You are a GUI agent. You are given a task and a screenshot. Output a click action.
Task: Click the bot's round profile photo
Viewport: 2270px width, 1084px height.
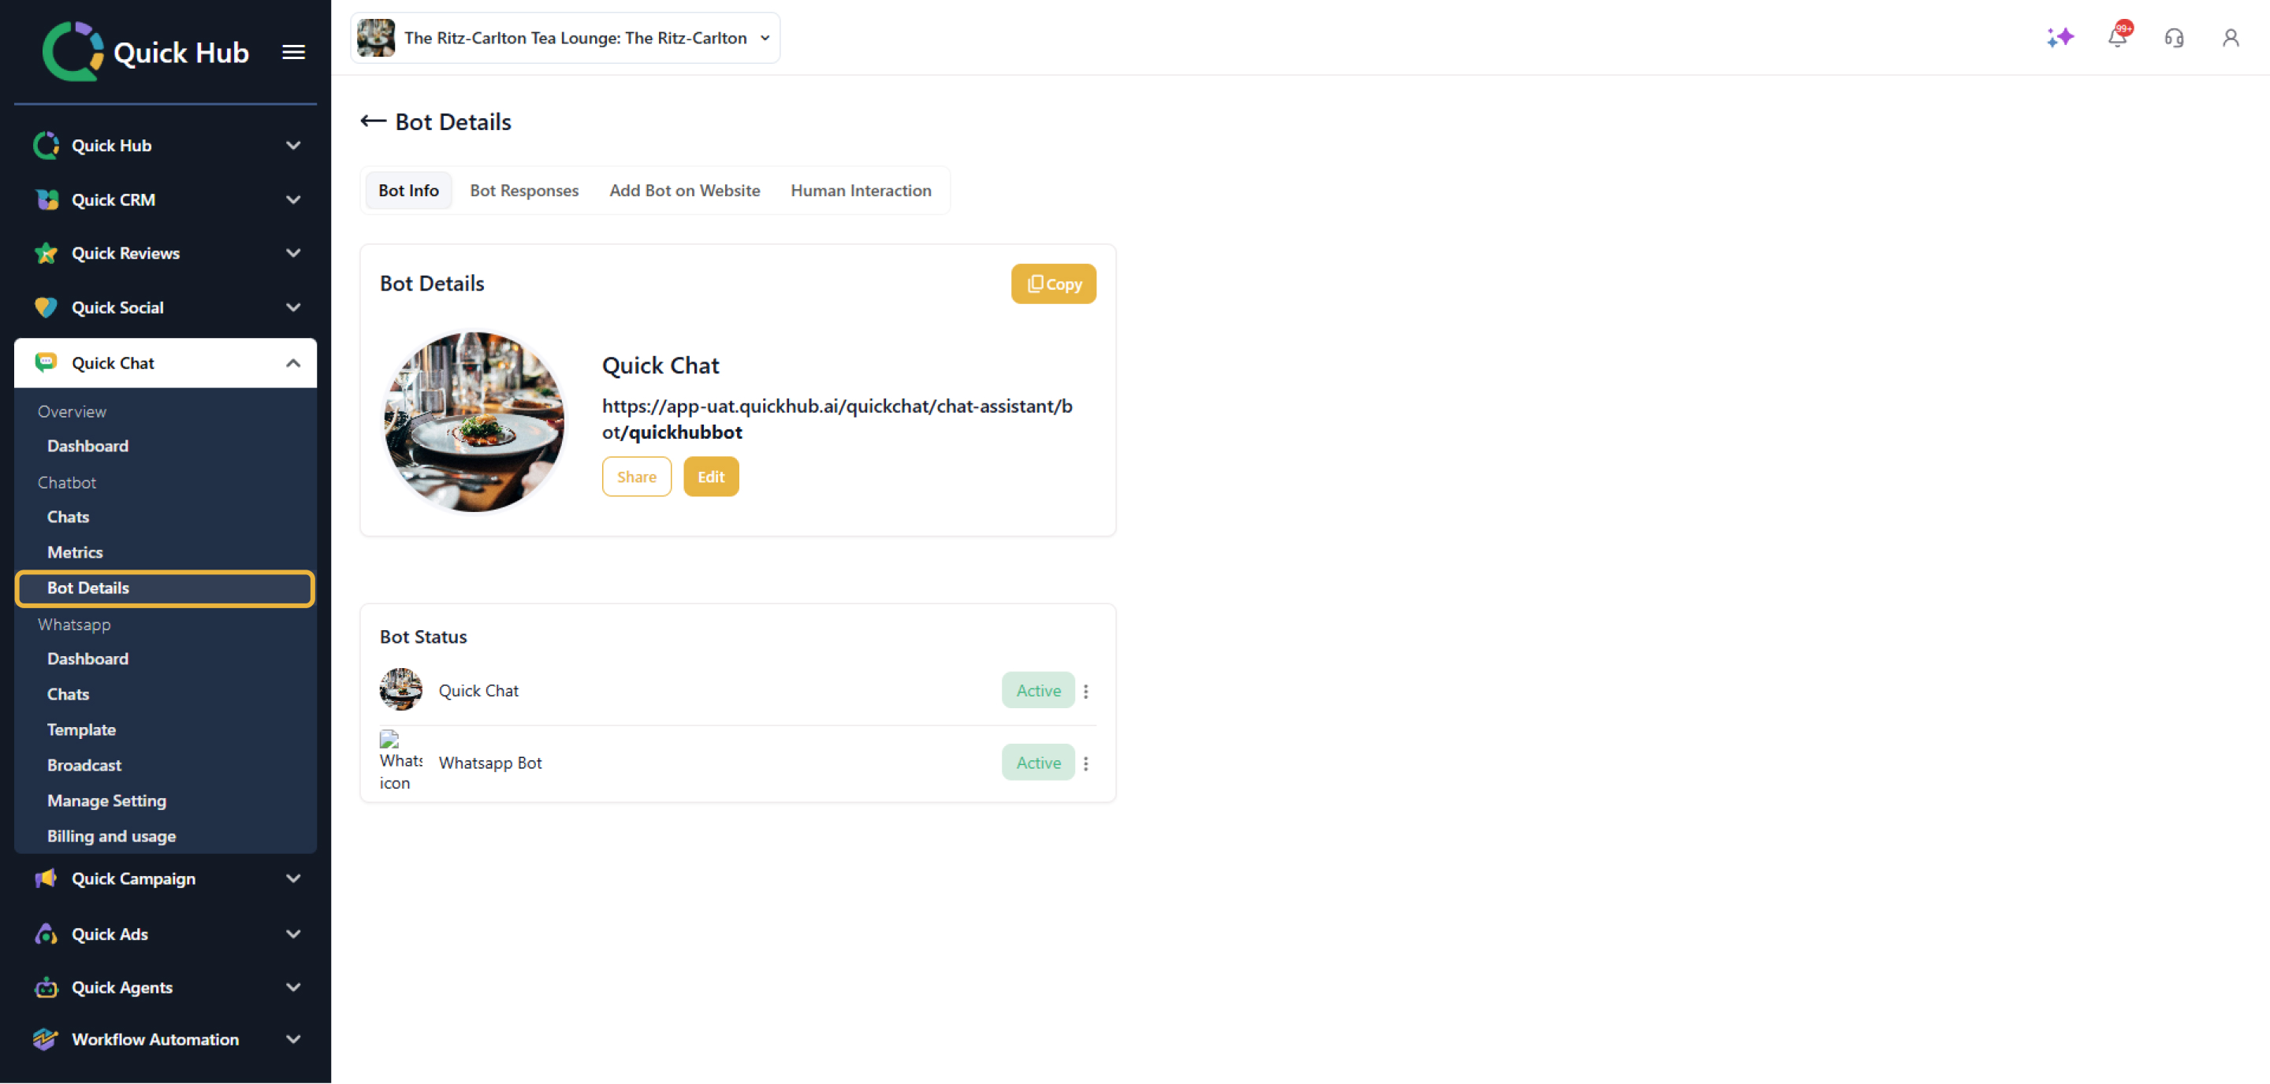(474, 421)
